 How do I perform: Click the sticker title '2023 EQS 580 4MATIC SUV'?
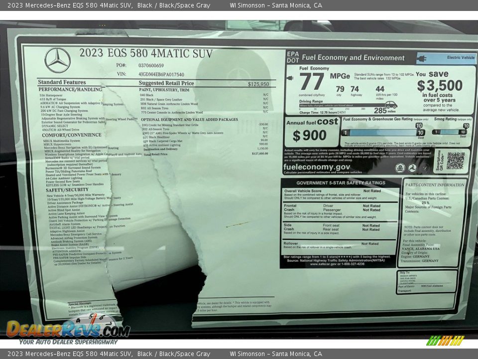point(146,53)
